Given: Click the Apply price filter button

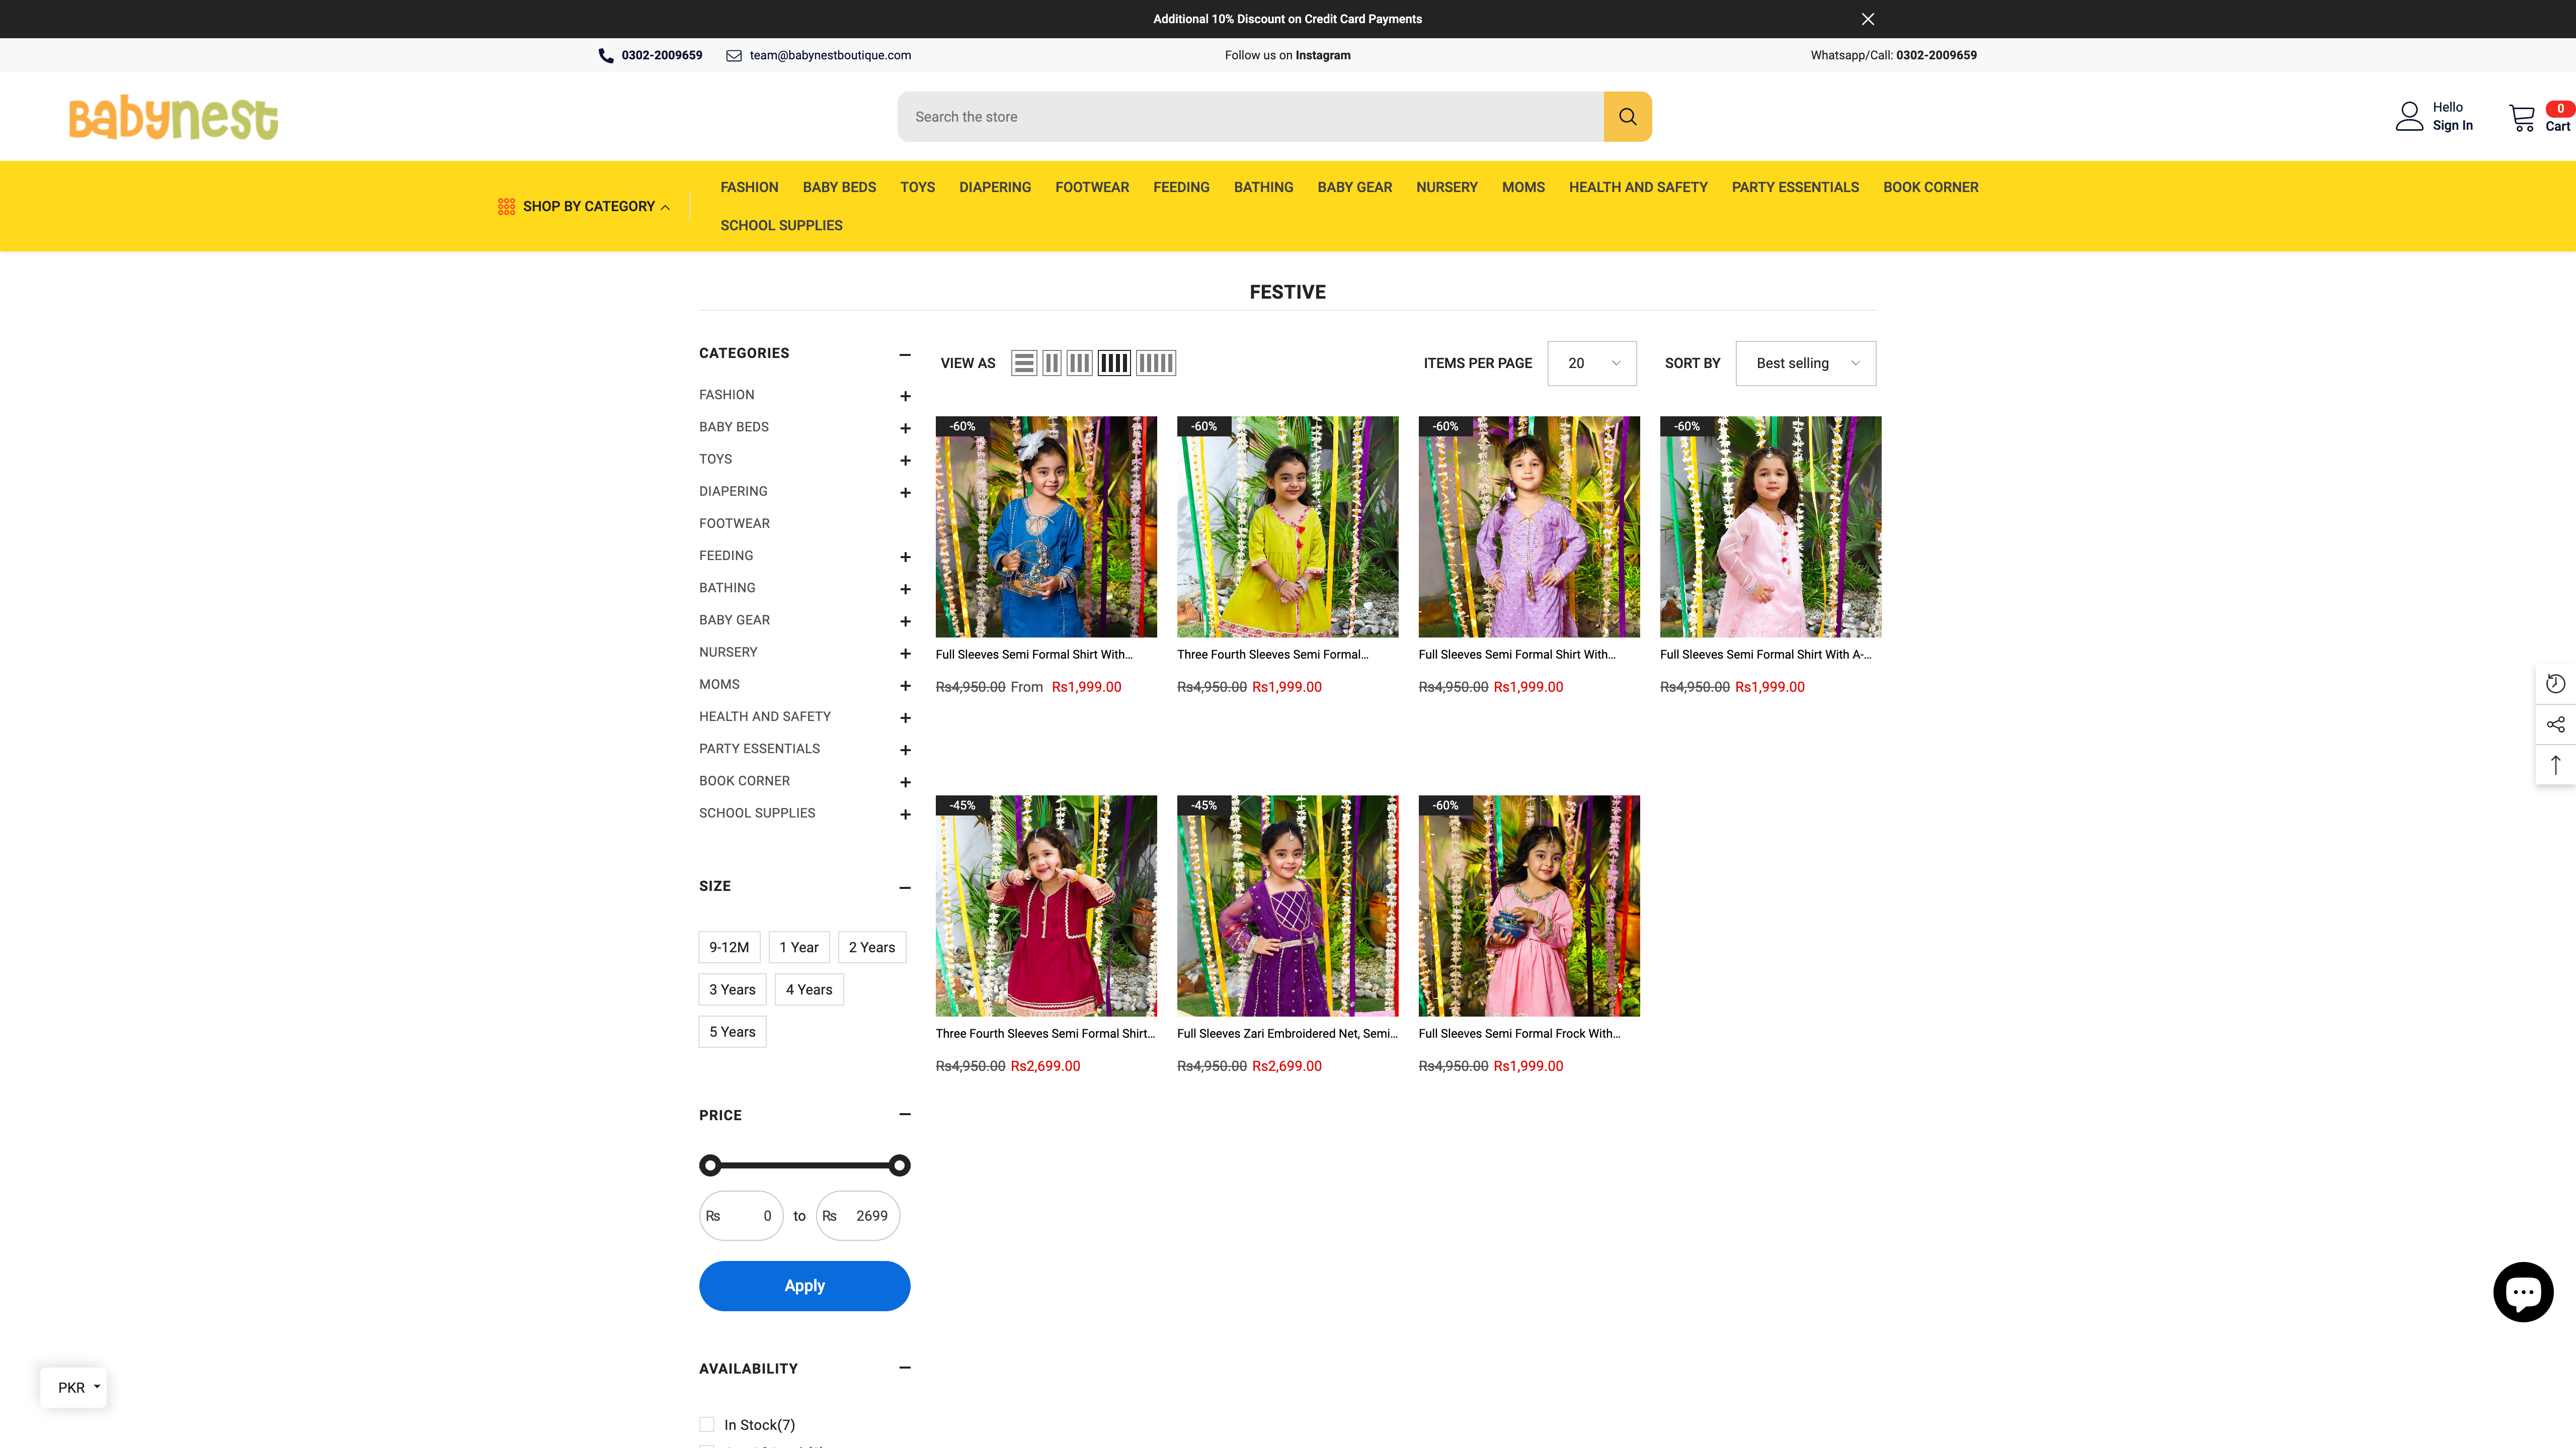Looking at the screenshot, I should tap(804, 1286).
